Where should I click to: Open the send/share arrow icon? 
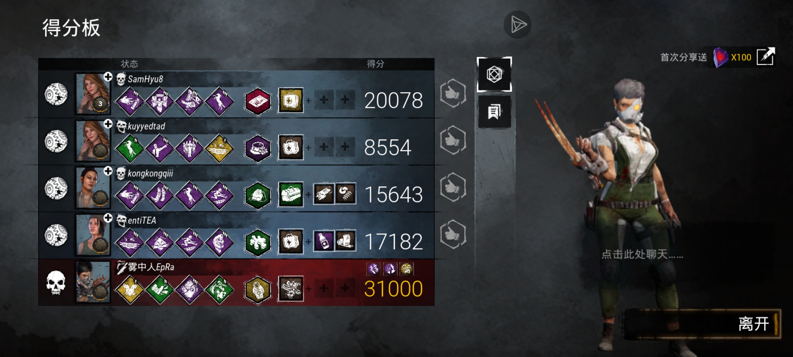pyautogui.click(x=518, y=25)
